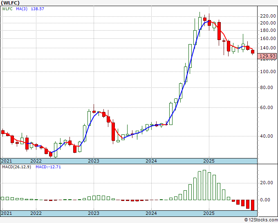Click the 2024 label on the price time axis
278x223 pixels.
pos(151,161)
